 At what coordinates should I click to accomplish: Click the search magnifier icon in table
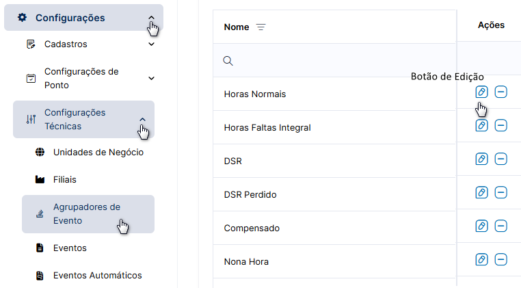(x=228, y=61)
